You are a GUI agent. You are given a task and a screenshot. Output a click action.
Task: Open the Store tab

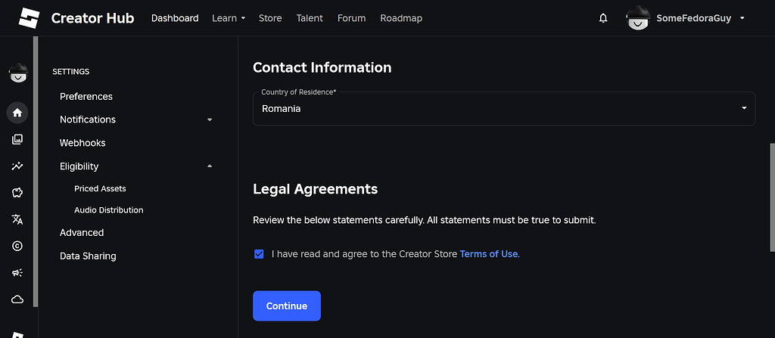point(270,18)
